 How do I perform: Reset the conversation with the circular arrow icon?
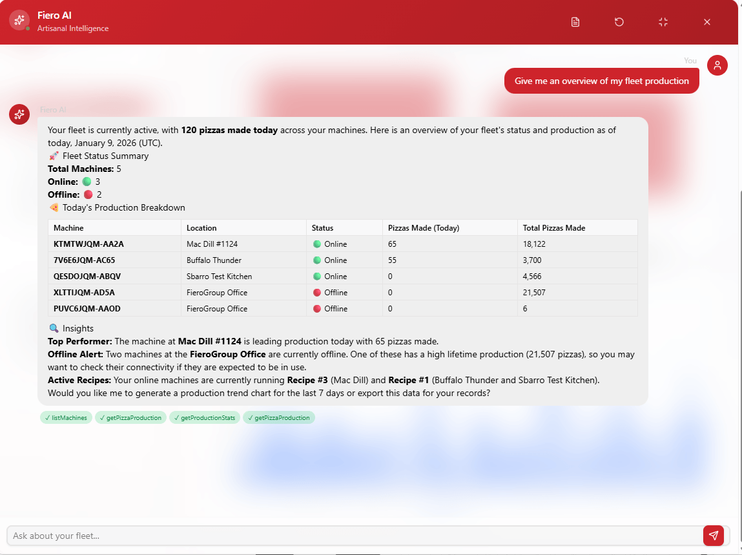point(619,22)
